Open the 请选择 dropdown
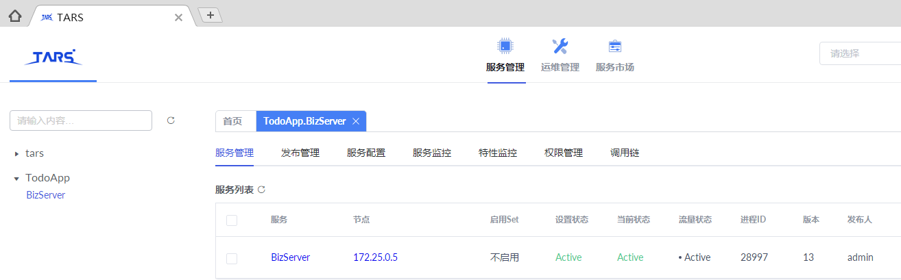 pyautogui.click(x=861, y=53)
